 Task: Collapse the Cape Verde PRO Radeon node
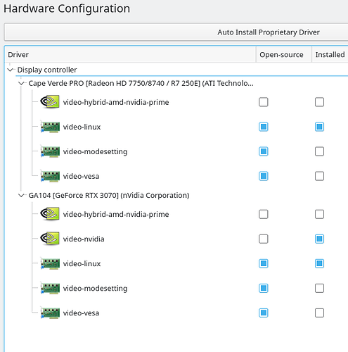tap(21, 83)
